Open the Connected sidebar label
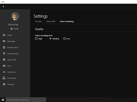 pyautogui.click(x=12, y=78)
